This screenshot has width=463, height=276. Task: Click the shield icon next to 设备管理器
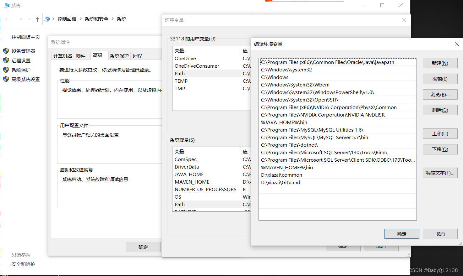coord(6,51)
